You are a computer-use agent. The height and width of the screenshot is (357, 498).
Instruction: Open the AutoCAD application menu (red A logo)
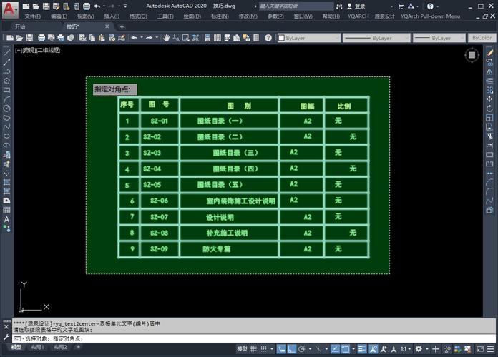click(x=9, y=9)
